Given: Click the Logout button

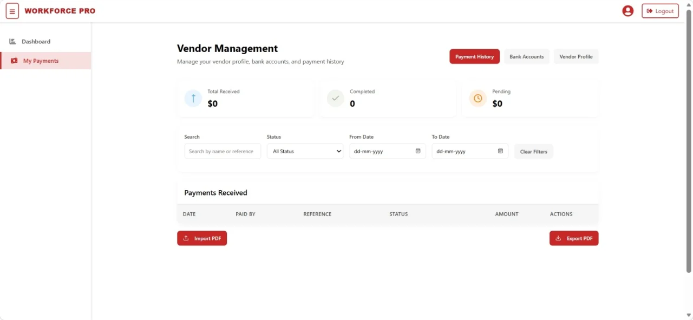Looking at the screenshot, I should click(660, 11).
